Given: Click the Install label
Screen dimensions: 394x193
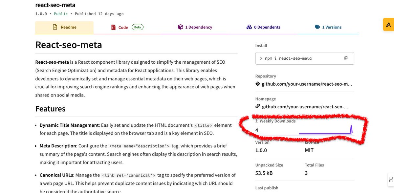Looking at the screenshot, I should pos(261,46).
